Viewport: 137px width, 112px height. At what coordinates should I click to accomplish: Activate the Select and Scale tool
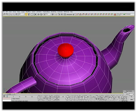pyautogui.click(x=44, y=14)
